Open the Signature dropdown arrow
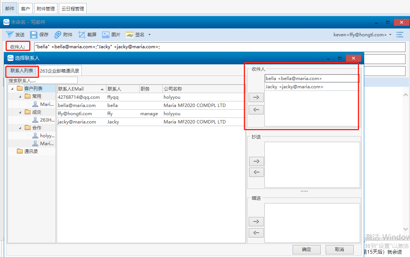Screen dimensions: 410x257 click(149, 35)
